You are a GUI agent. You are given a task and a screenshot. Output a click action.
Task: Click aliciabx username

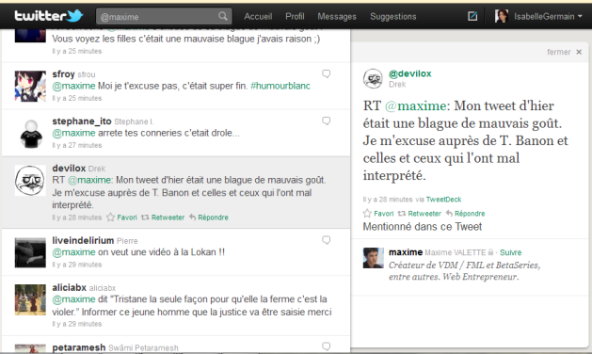(x=70, y=287)
